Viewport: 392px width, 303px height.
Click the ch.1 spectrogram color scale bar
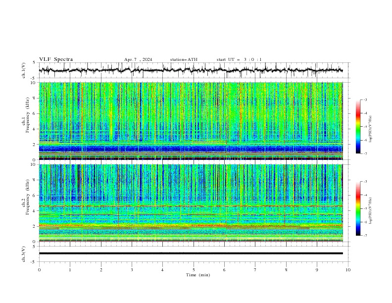(358, 127)
